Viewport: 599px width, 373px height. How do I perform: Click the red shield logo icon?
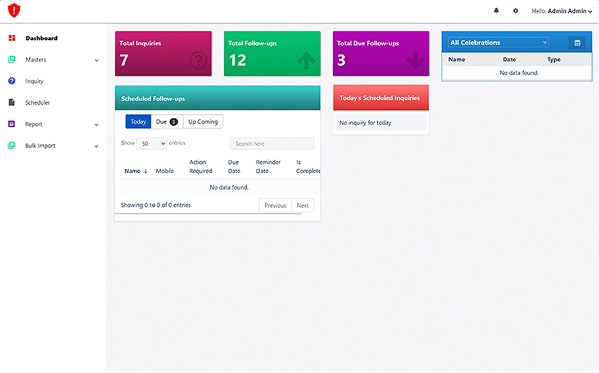14,11
